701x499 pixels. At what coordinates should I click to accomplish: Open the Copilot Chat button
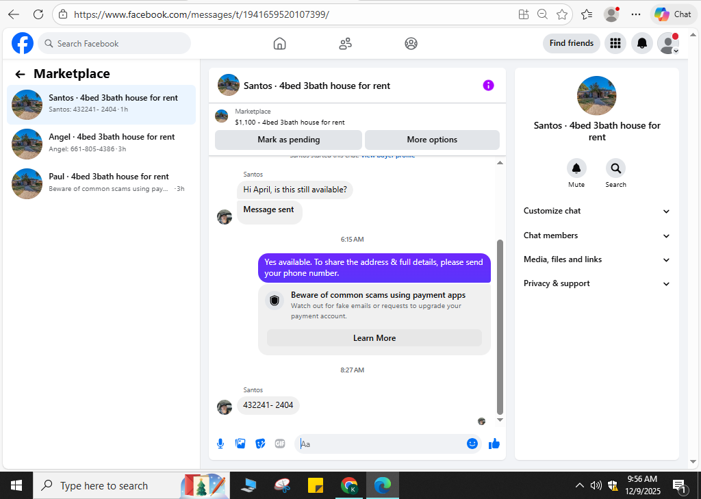click(x=674, y=14)
